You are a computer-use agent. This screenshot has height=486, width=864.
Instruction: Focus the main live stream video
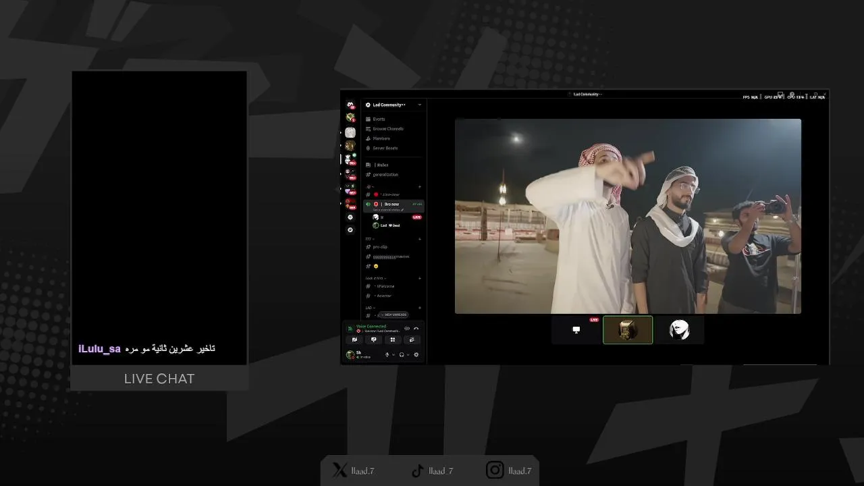pyautogui.click(x=628, y=216)
